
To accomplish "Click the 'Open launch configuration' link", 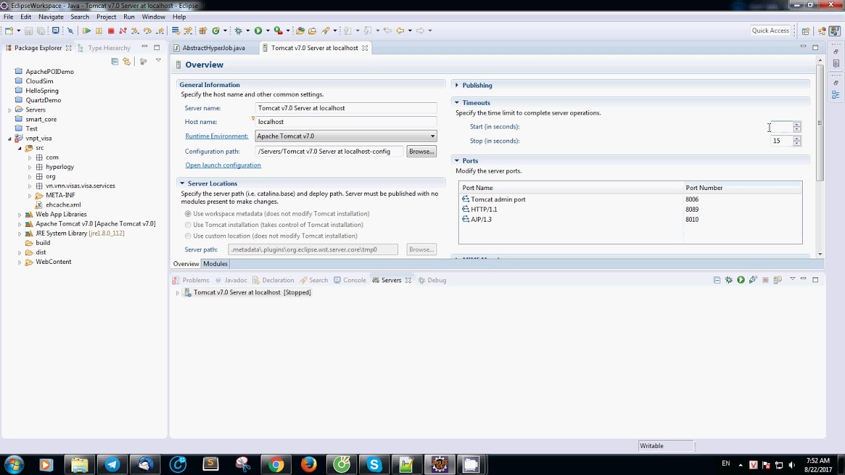I will (223, 166).
